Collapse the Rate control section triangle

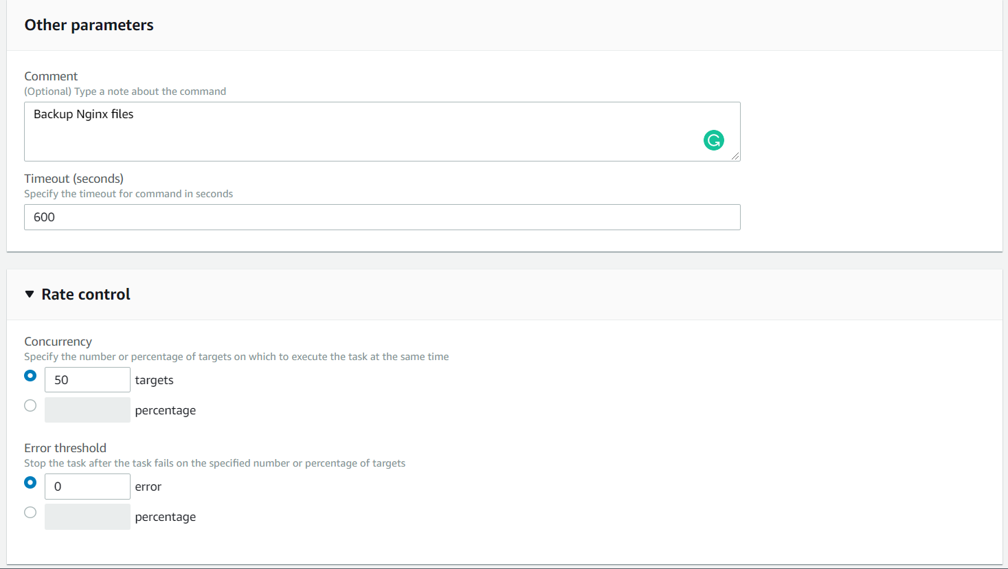click(30, 294)
